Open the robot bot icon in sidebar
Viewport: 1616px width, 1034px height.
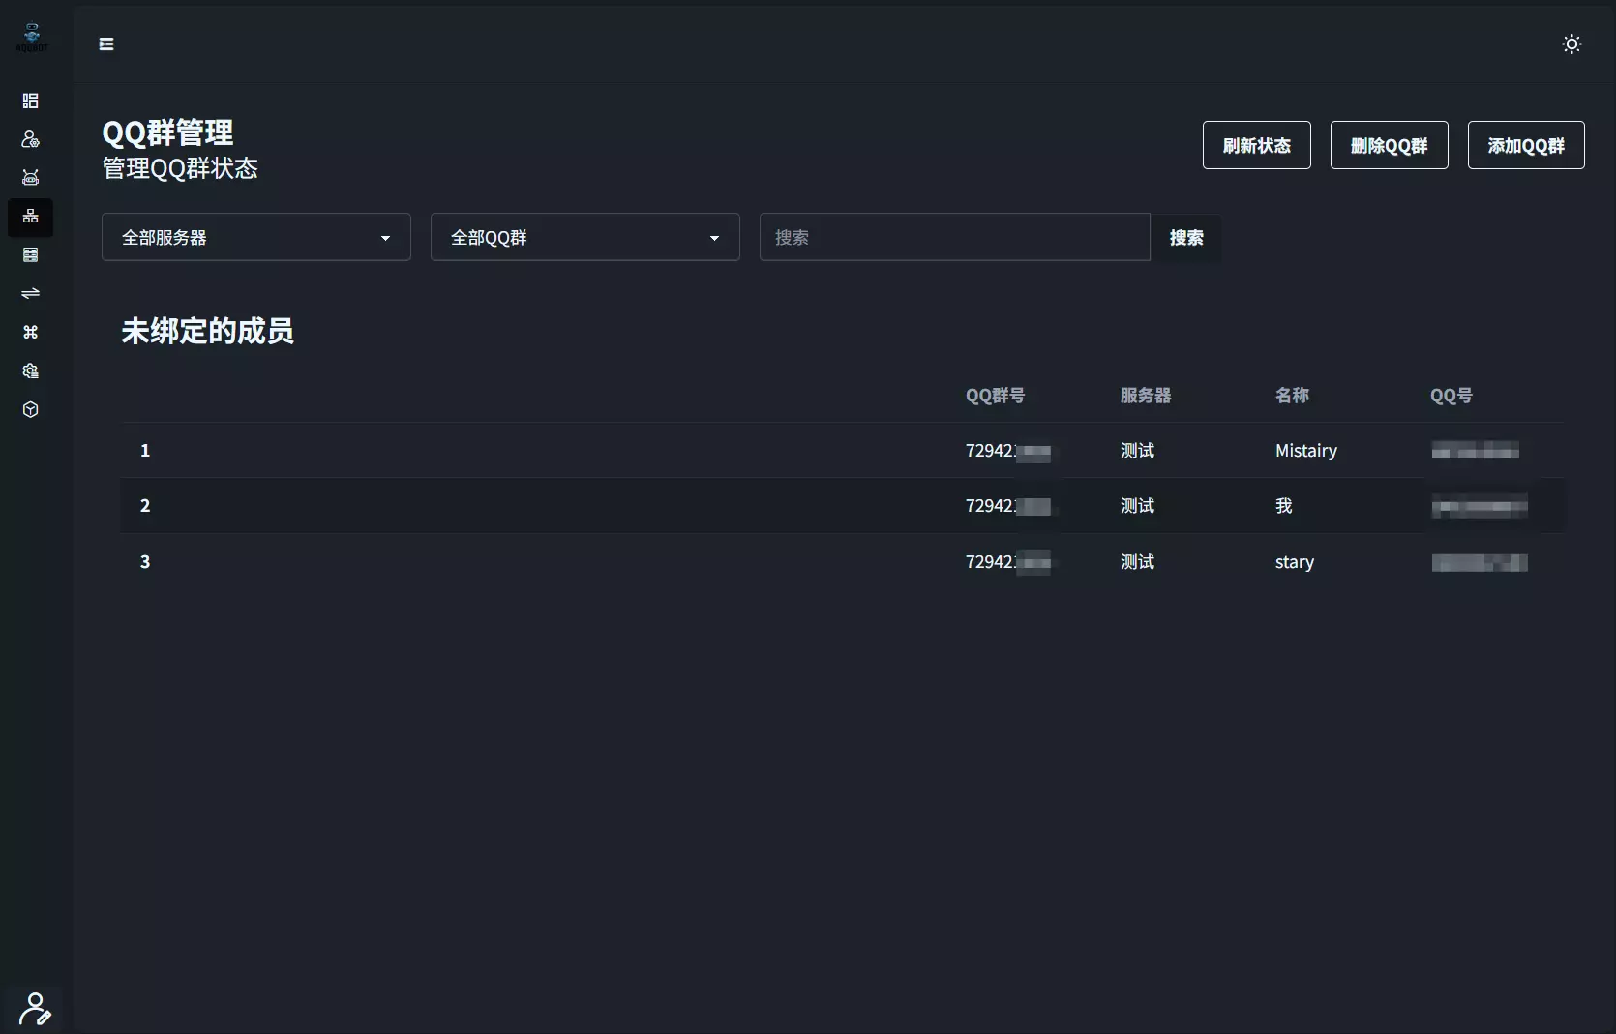(31, 178)
